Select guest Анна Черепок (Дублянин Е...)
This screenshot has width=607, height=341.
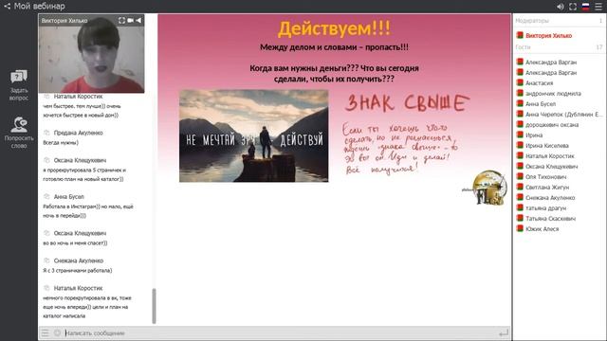pyautogui.click(x=564, y=115)
